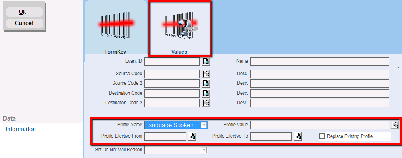Click the Source Code Desc. field
The height and width of the screenshot is (158, 402).
tap(319, 74)
